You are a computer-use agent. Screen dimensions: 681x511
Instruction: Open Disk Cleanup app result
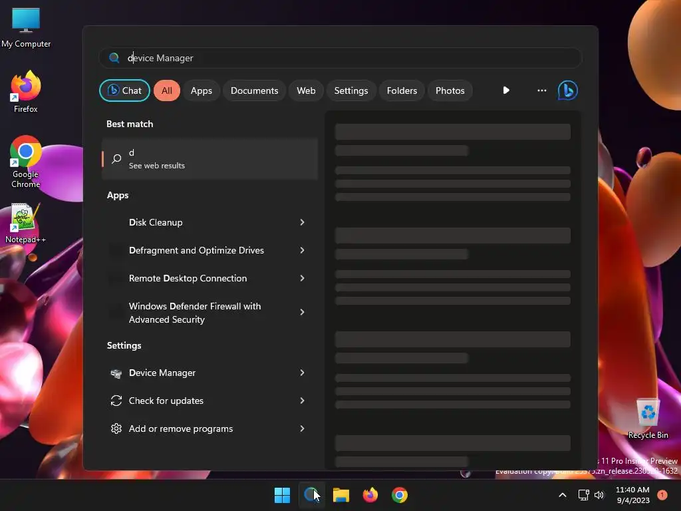tap(209, 222)
